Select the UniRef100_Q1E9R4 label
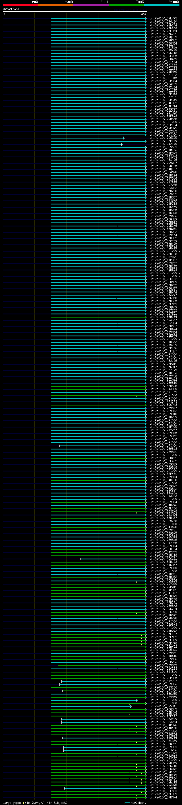The height and width of the screenshot is (805, 182). click(x=163, y=336)
